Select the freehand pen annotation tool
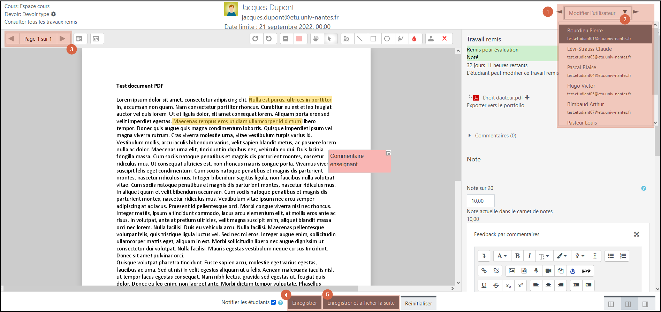Viewport: 661px width, 312px height. click(x=346, y=39)
